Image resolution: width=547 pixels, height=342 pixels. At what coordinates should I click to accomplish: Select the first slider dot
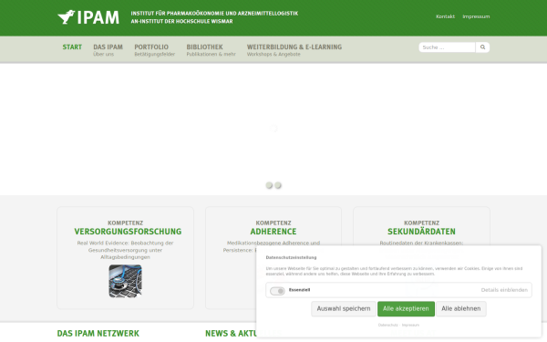point(269,185)
